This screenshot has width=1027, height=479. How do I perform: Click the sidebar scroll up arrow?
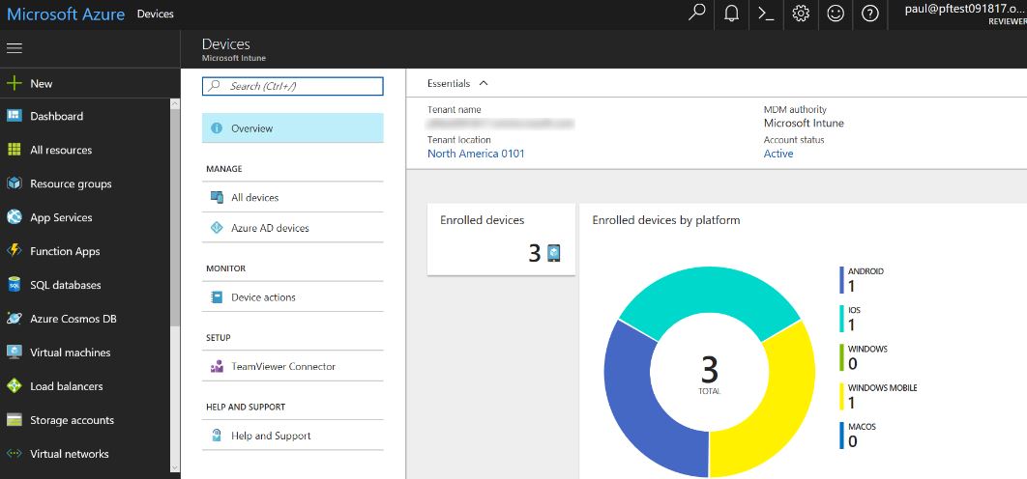[x=175, y=103]
